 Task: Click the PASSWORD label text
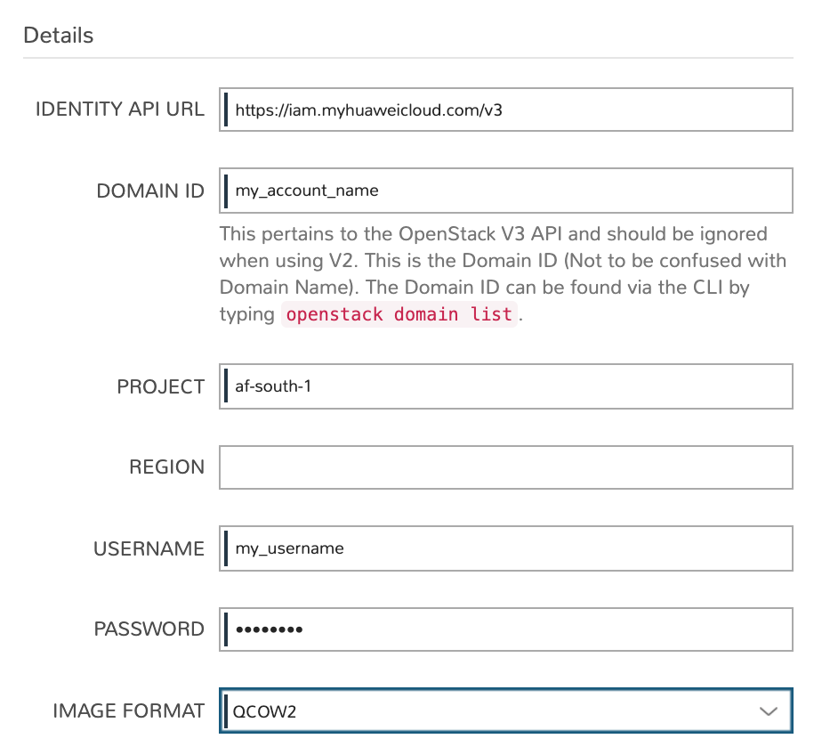click(149, 629)
